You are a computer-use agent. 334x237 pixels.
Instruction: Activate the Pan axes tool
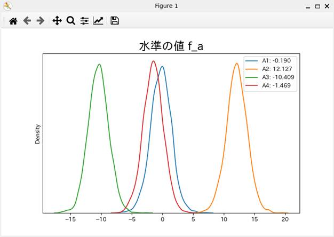point(57,21)
